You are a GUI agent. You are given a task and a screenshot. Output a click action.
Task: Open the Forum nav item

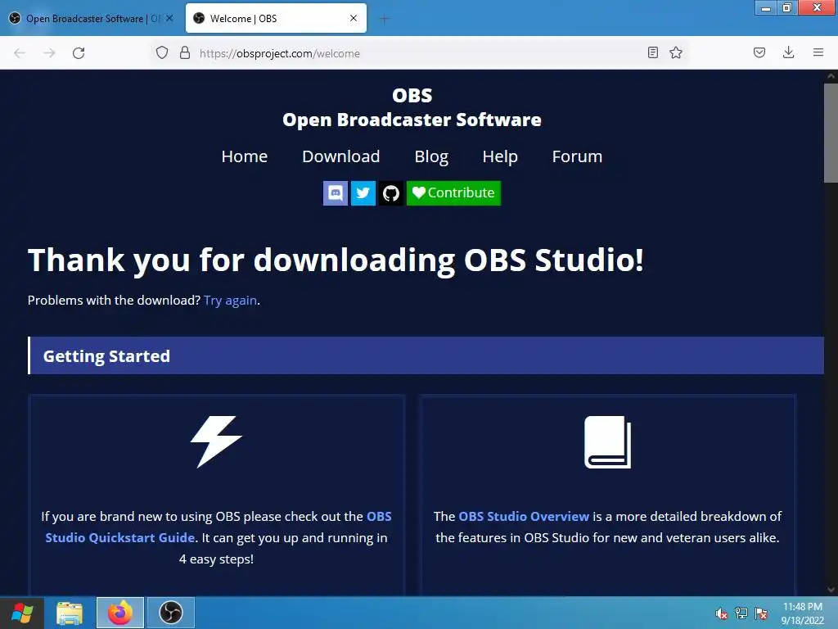coord(577,156)
